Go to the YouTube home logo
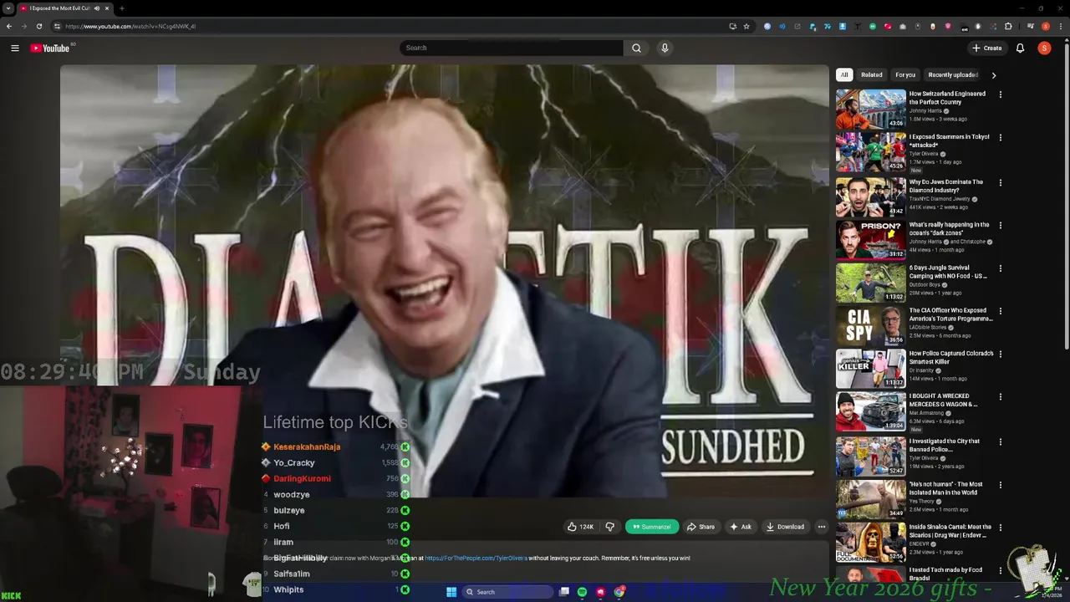 (x=50, y=48)
